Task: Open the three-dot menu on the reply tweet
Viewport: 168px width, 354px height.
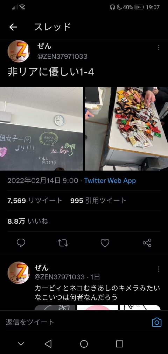Action: click(x=159, y=269)
